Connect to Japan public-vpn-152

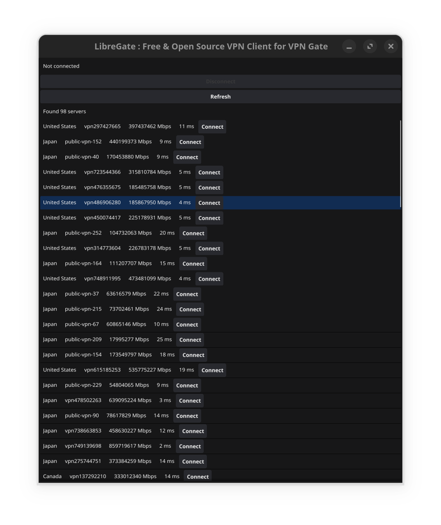point(190,142)
